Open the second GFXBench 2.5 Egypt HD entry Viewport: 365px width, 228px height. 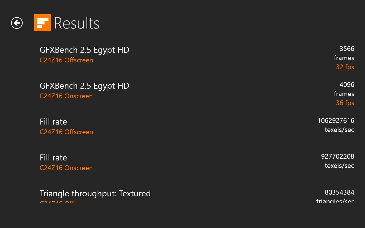tap(84, 86)
